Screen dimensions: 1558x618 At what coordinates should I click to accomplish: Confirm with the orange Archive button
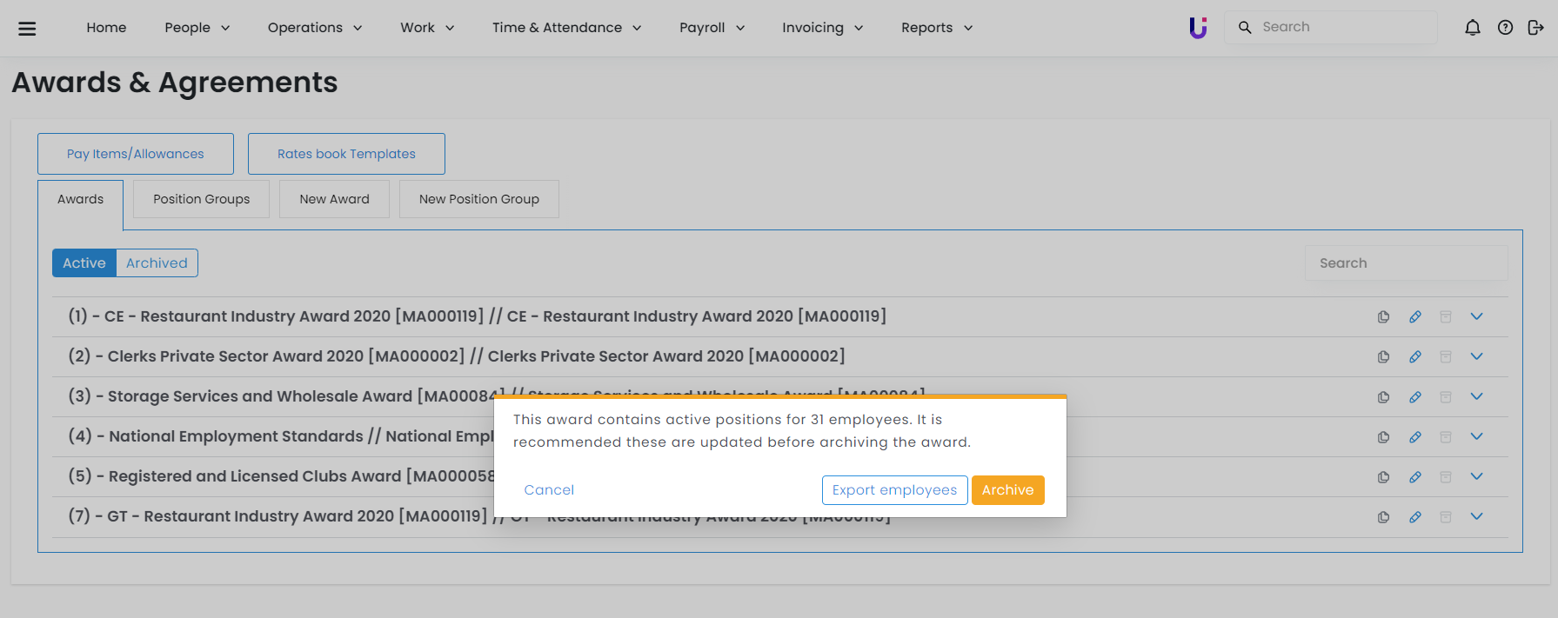(x=1007, y=490)
